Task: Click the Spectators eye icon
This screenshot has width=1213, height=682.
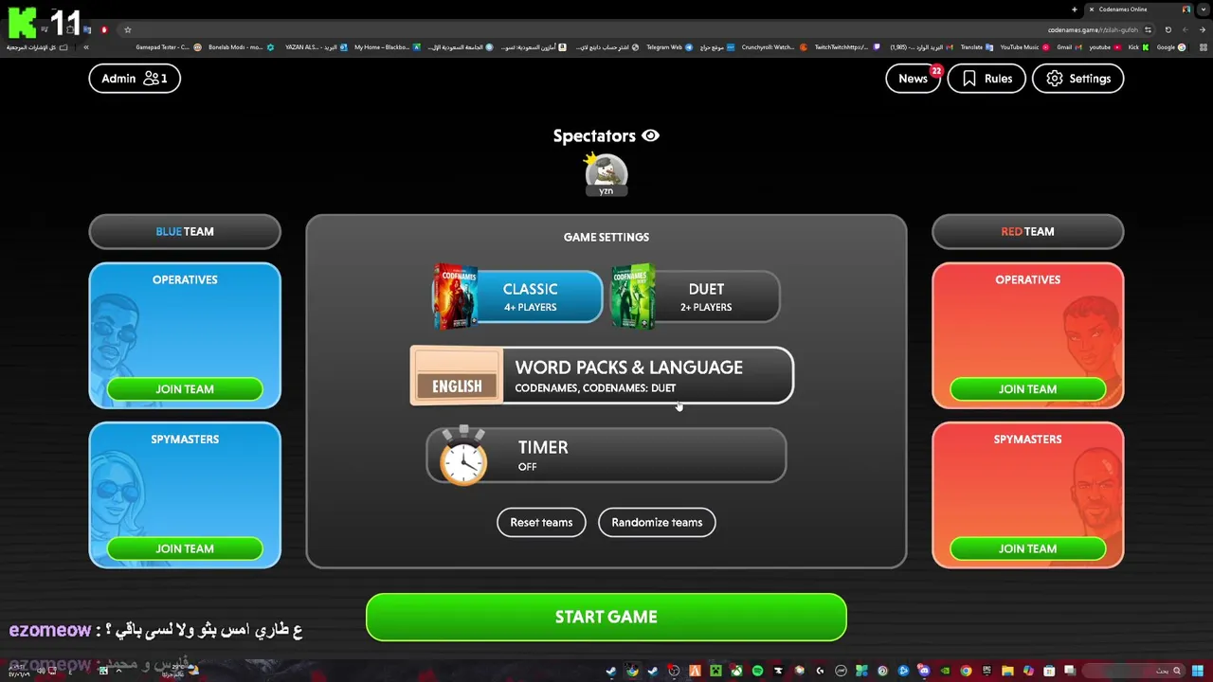Action: tap(650, 135)
